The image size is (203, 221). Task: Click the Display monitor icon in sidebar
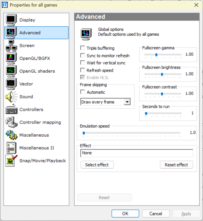pyautogui.click(x=11, y=20)
